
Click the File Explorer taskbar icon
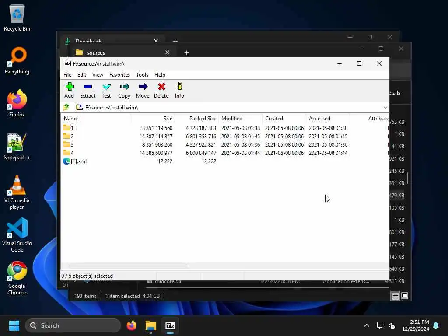click(x=151, y=325)
